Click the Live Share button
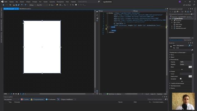197x111 pixels. click(x=187, y=5)
